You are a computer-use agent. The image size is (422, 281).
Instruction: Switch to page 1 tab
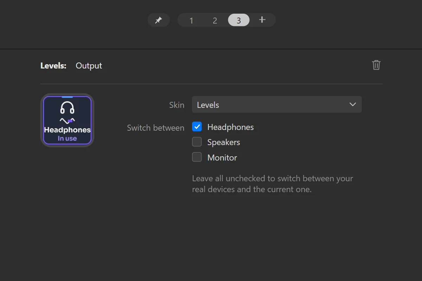tap(191, 20)
